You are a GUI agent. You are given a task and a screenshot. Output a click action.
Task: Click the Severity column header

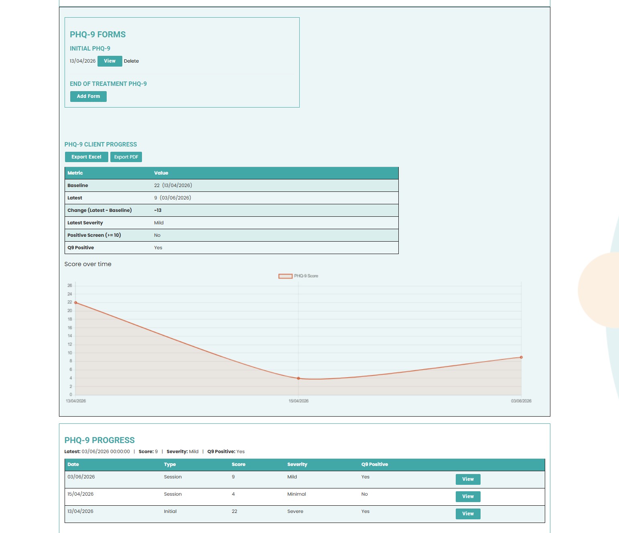click(x=297, y=464)
